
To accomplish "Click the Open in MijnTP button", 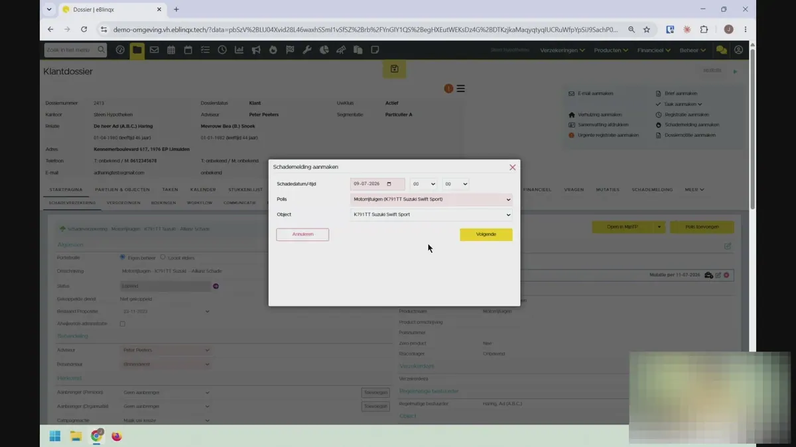I will [623, 227].
